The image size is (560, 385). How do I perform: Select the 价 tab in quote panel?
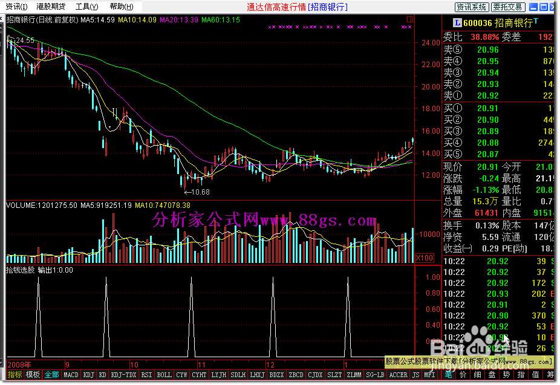463,375
